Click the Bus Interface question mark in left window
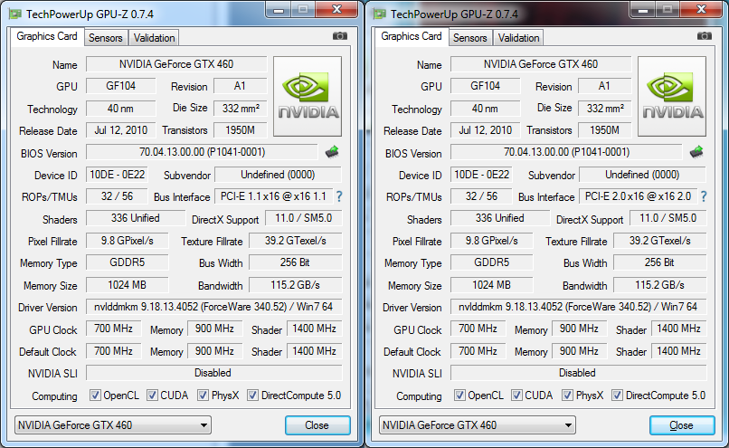The height and width of the screenshot is (448, 729). coord(339,196)
